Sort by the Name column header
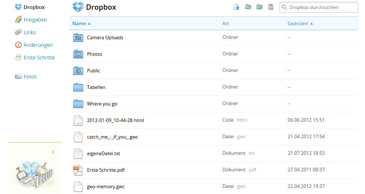This screenshot has height=194, width=365. coord(81,23)
